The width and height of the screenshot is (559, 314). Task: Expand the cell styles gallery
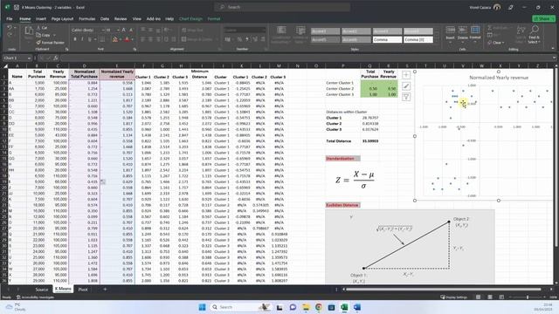tap(437, 41)
